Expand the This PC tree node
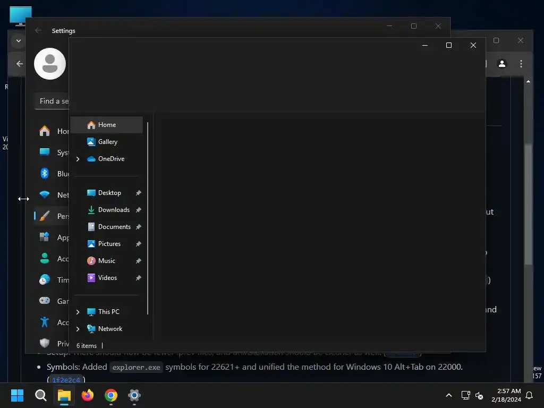The height and width of the screenshot is (408, 544). [x=78, y=312]
